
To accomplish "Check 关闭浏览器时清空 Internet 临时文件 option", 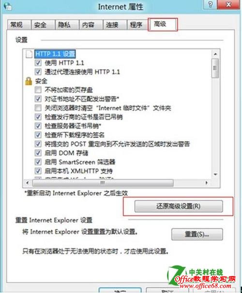I will (x=38, y=108).
